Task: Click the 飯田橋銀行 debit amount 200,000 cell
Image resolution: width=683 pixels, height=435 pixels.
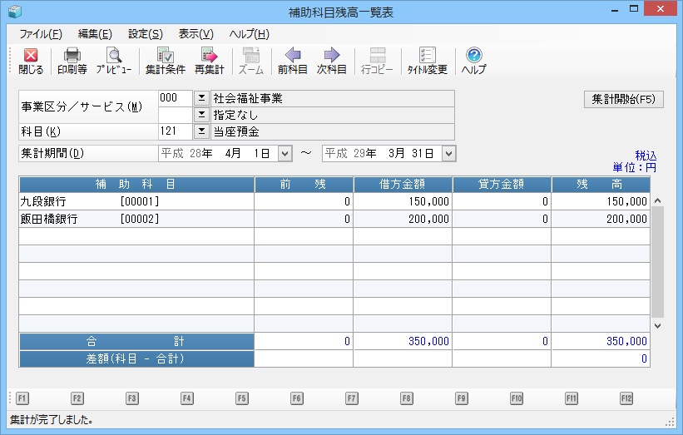Action: (402, 219)
